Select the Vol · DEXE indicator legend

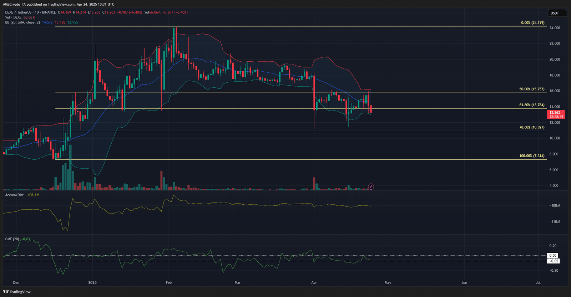(13, 17)
